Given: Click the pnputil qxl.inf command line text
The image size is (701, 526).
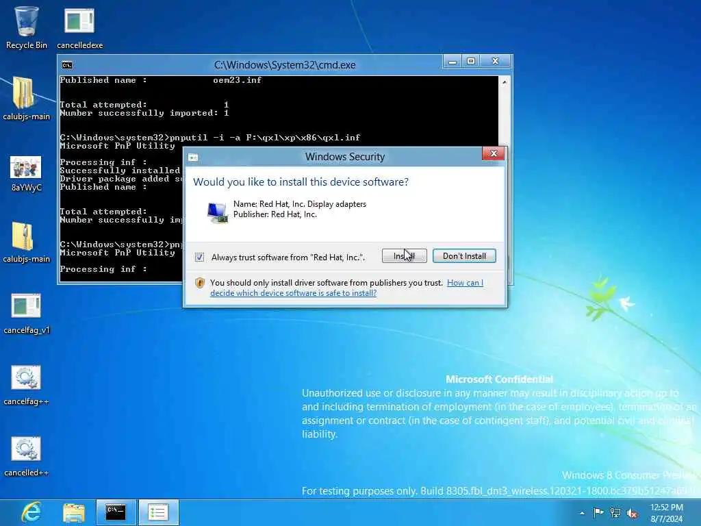Looking at the screenshot, I should pyautogui.click(x=209, y=137).
